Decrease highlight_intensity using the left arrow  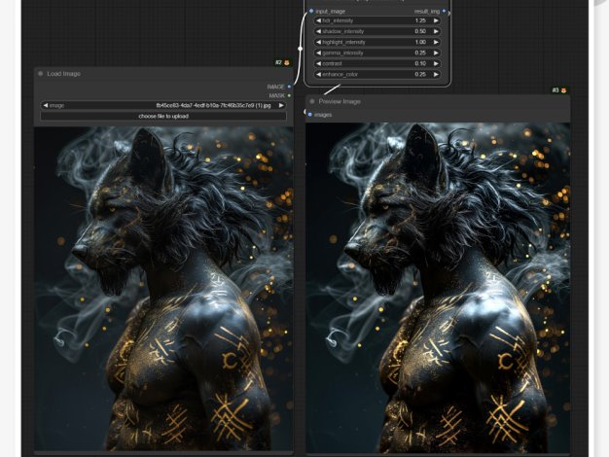point(318,42)
